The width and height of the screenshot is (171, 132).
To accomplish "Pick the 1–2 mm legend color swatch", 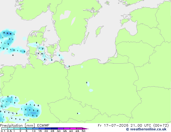I will pyautogui.click(x=17, y=128).
